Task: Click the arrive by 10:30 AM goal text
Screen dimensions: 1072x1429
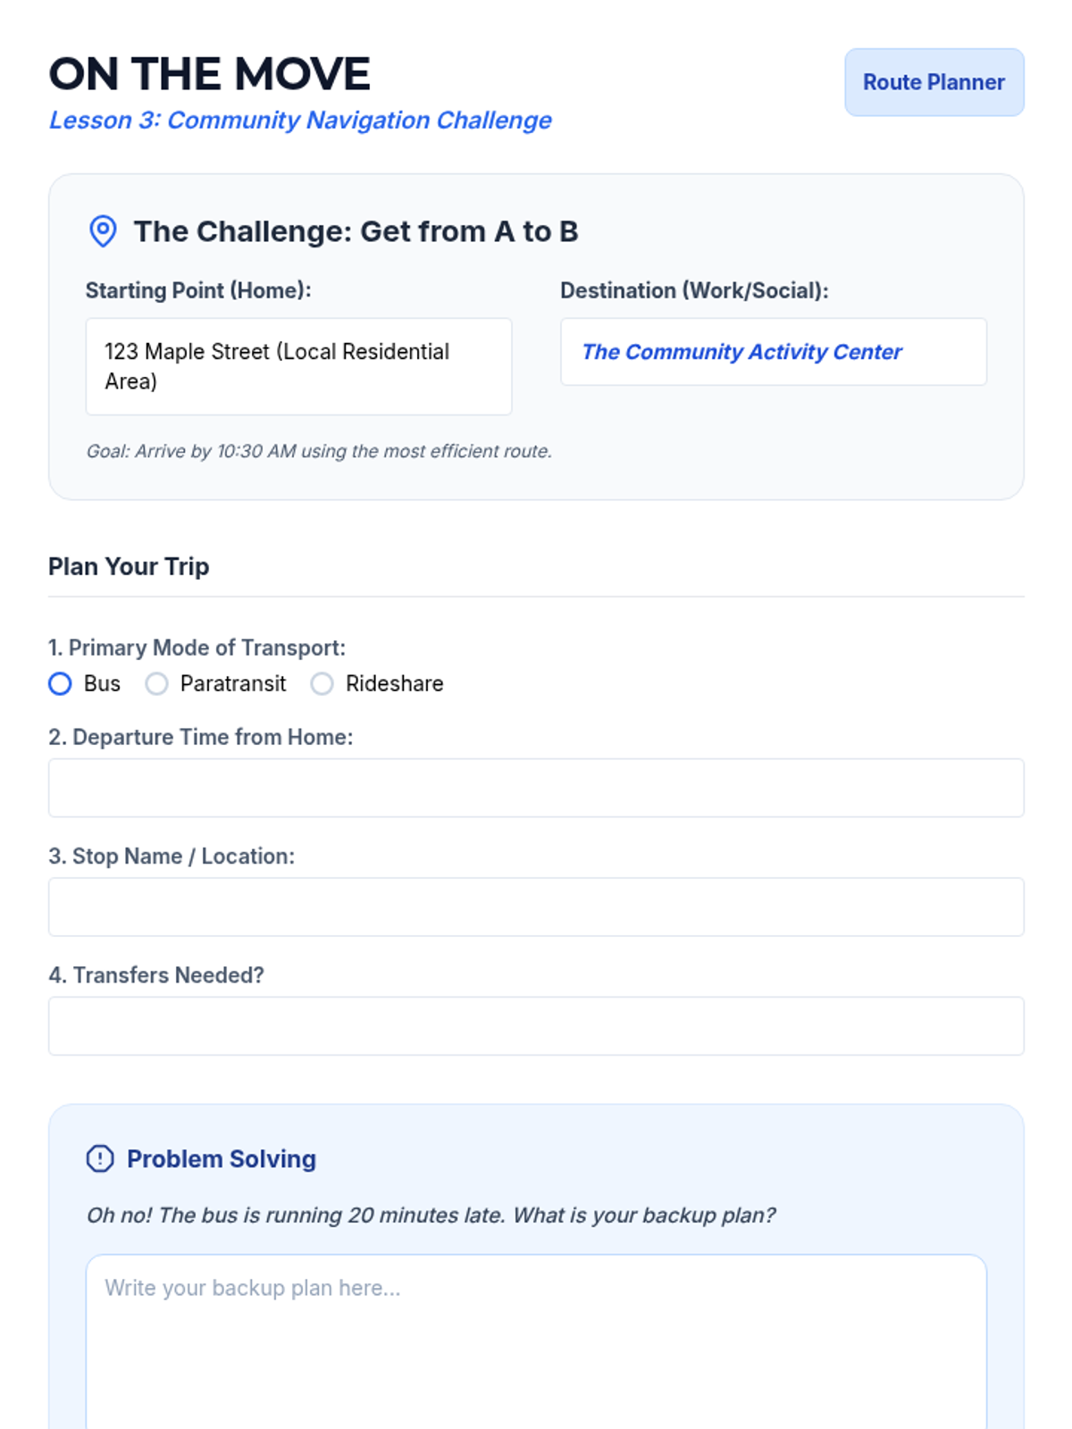Action: pos(319,451)
